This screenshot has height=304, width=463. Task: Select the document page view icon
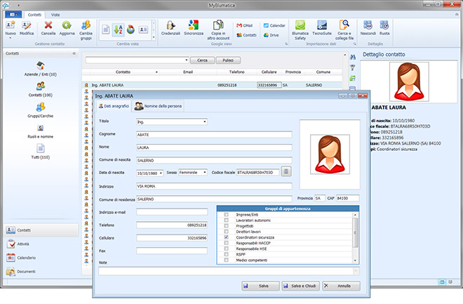(x=106, y=29)
